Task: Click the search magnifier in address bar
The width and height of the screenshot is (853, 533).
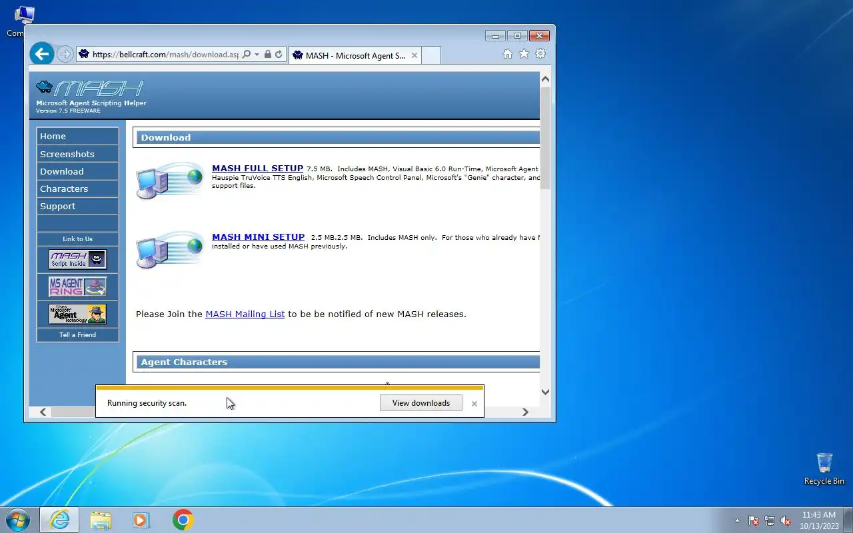Action: pos(246,55)
